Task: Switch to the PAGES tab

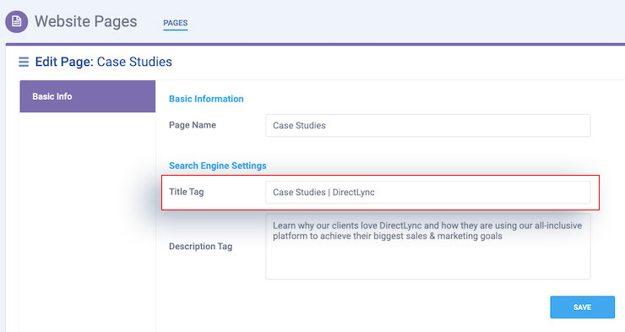Action: click(x=176, y=23)
